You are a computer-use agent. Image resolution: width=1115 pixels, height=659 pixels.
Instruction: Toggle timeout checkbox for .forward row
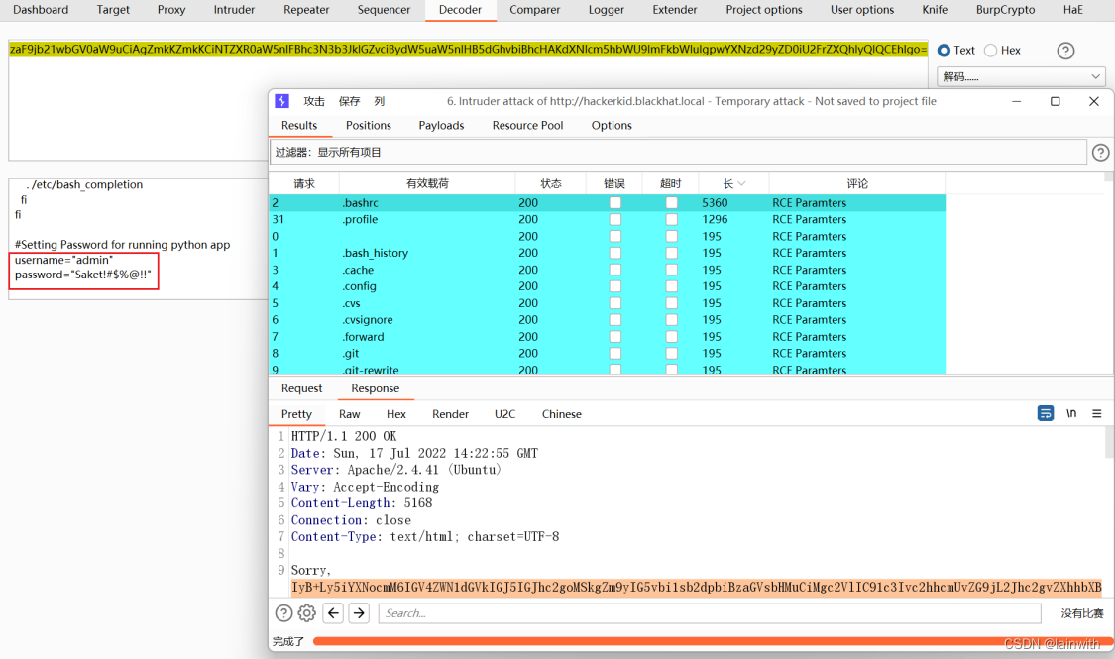point(671,337)
